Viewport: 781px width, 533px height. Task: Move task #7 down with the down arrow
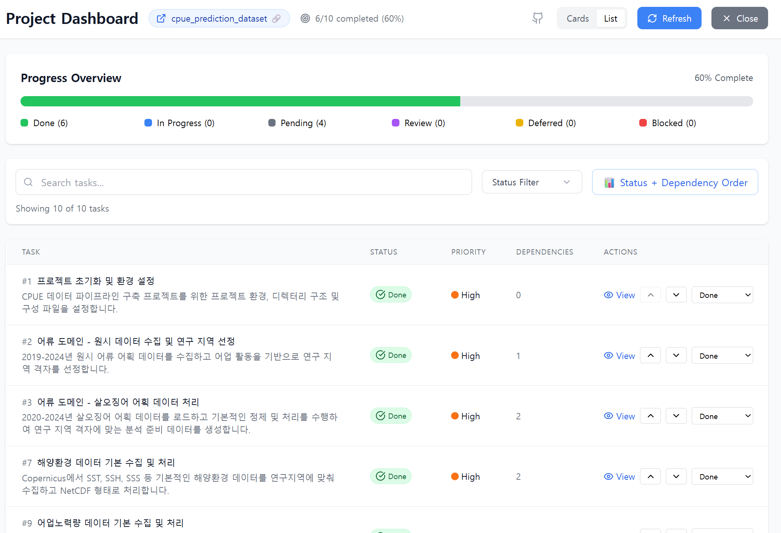[676, 476]
